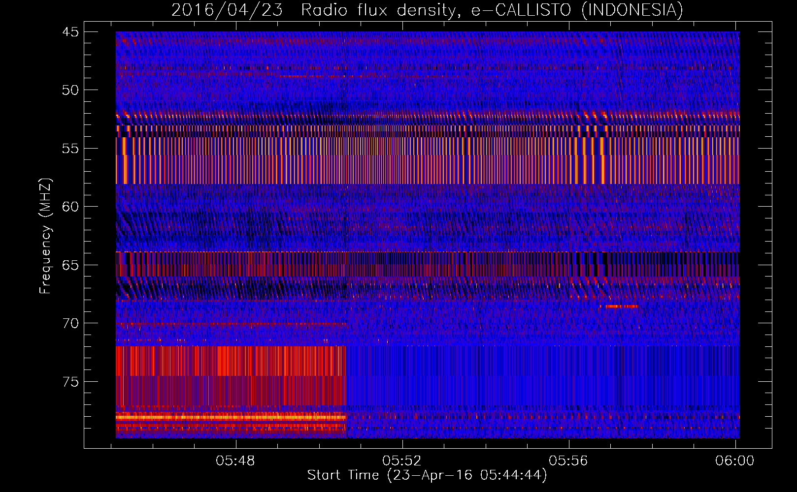This screenshot has width=797, height=492.
Task: Click the 'Start Time (23-Apr-16 05:44:44)' label
Action: pyautogui.click(x=427, y=475)
